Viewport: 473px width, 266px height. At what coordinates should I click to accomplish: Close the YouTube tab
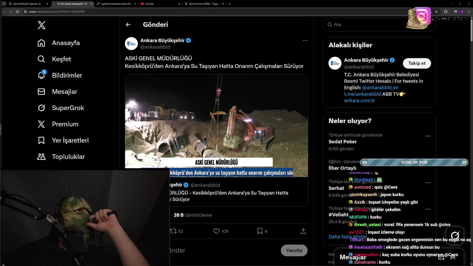point(179,4)
